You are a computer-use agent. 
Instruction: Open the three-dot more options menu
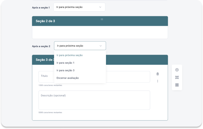point(158,81)
